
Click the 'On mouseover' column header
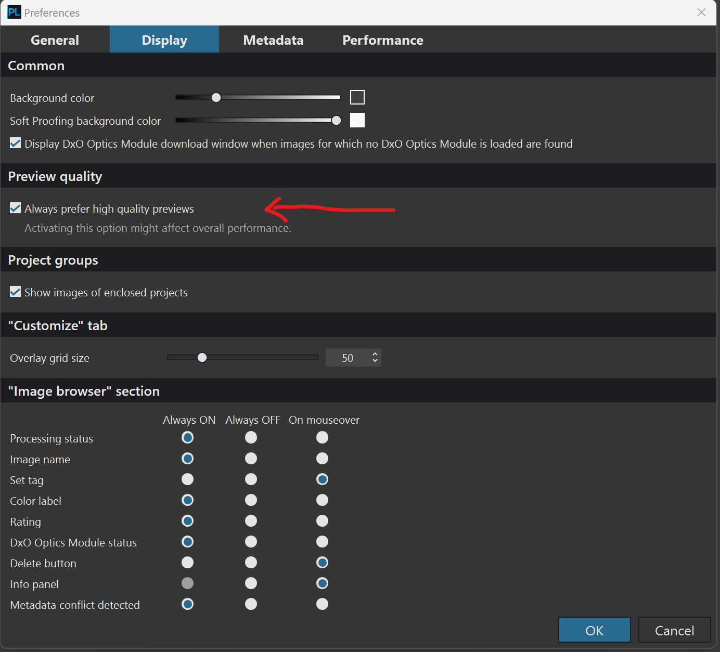click(324, 420)
